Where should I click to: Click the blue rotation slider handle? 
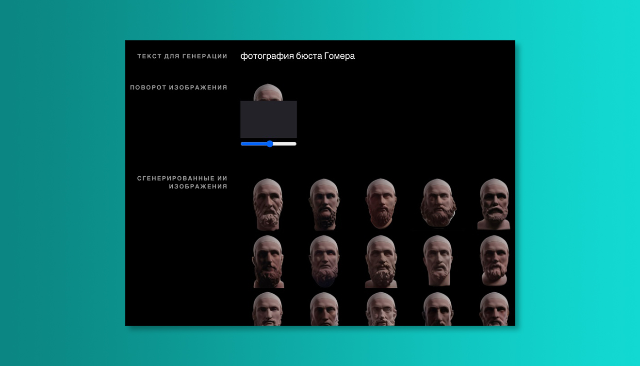(x=270, y=144)
